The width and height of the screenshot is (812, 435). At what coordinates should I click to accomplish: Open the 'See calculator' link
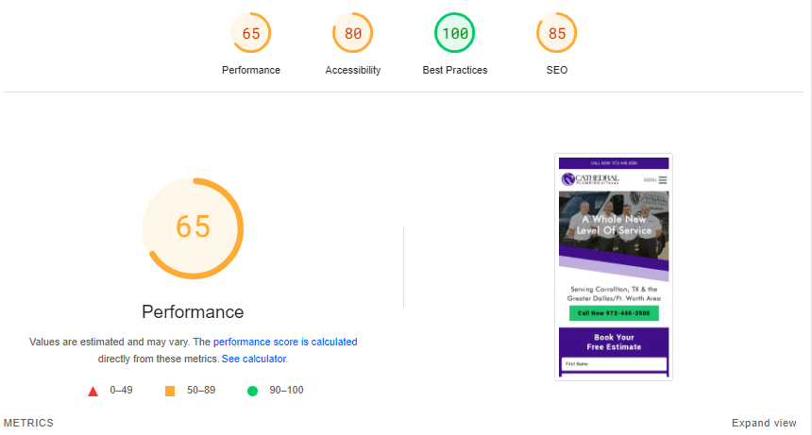click(254, 359)
